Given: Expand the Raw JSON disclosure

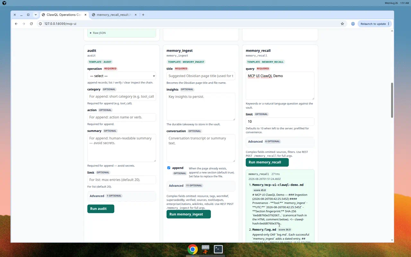Looking at the screenshot, I should point(98,33).
